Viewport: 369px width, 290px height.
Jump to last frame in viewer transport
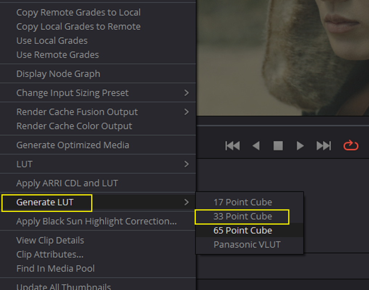[x=324, y=146]
